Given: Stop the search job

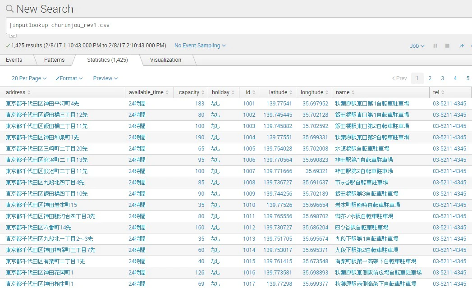Looking at the screenshot, I should point(447,46).
